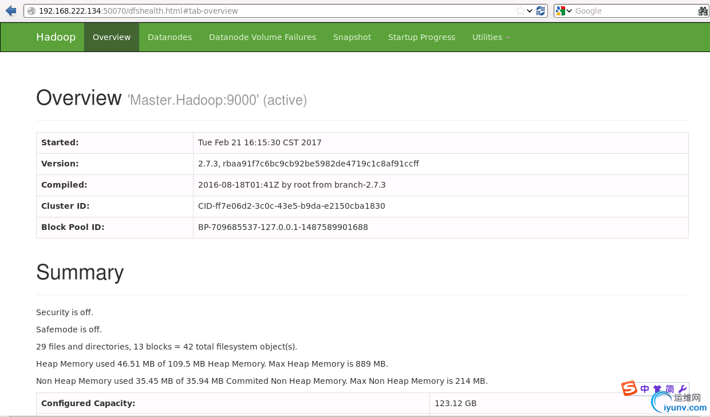
Task: Click 'Security is off.' text
Action: (x=65, y=312)
